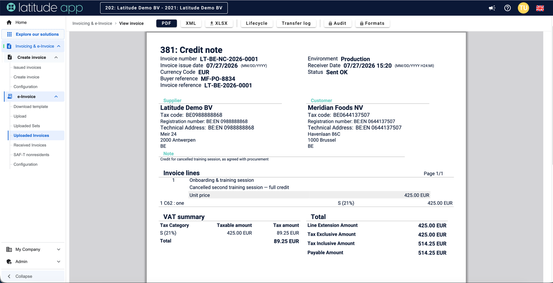Select Uploaded Invoices in sidebar
553x283 pixels.
(31, 136)
